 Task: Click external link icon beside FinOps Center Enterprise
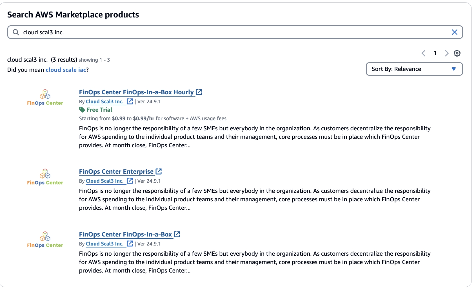[x=159, y=171]
